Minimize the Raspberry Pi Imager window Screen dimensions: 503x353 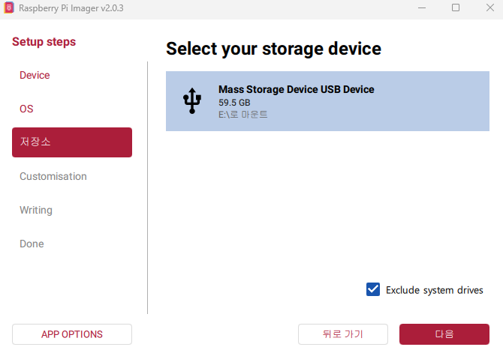click(x=421, y=7)
